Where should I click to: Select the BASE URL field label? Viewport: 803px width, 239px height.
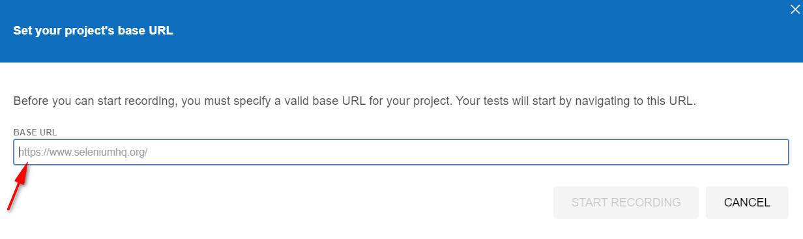click(x=35, y=132)
